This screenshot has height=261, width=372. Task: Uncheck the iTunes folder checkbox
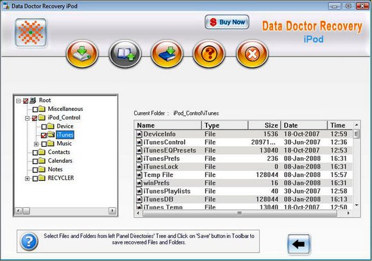44,135
